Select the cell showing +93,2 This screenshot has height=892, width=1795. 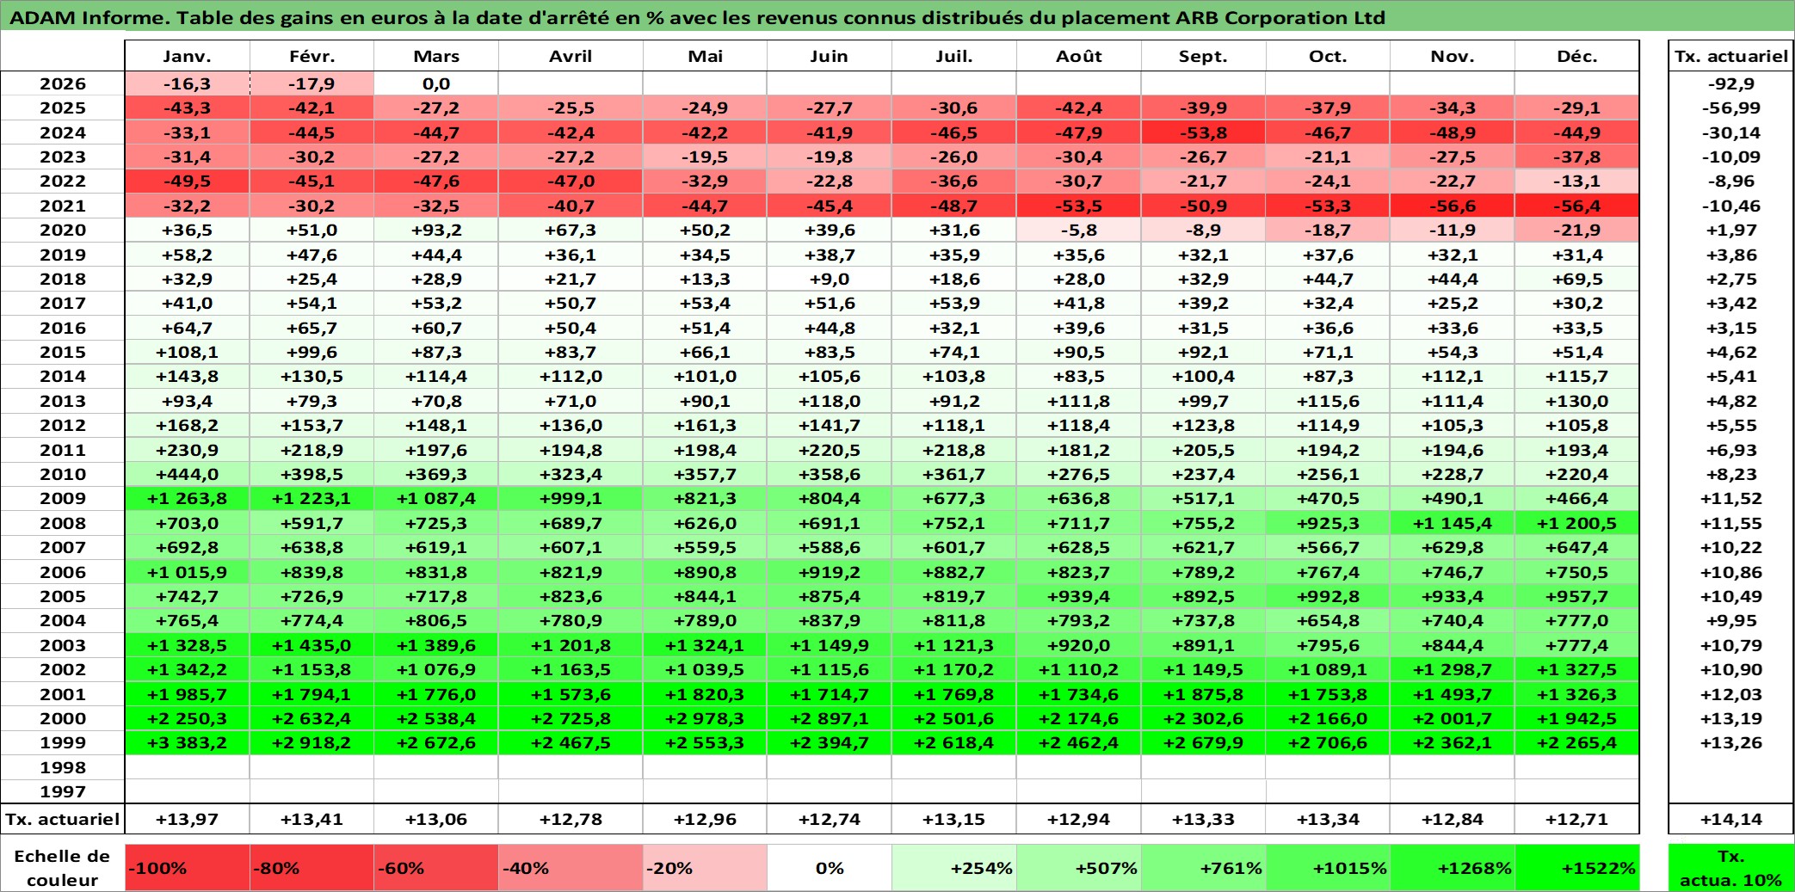[x=436, y=230]
